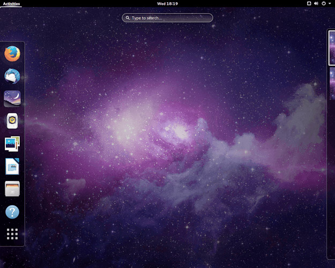Click the power icon in top bar

pyautogui.click(x=324, y=3)
